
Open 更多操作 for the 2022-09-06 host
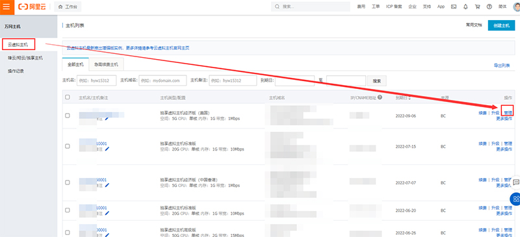click(x=504, y=118)
